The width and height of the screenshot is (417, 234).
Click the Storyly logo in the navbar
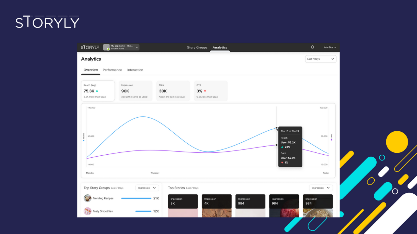point(90,47)
